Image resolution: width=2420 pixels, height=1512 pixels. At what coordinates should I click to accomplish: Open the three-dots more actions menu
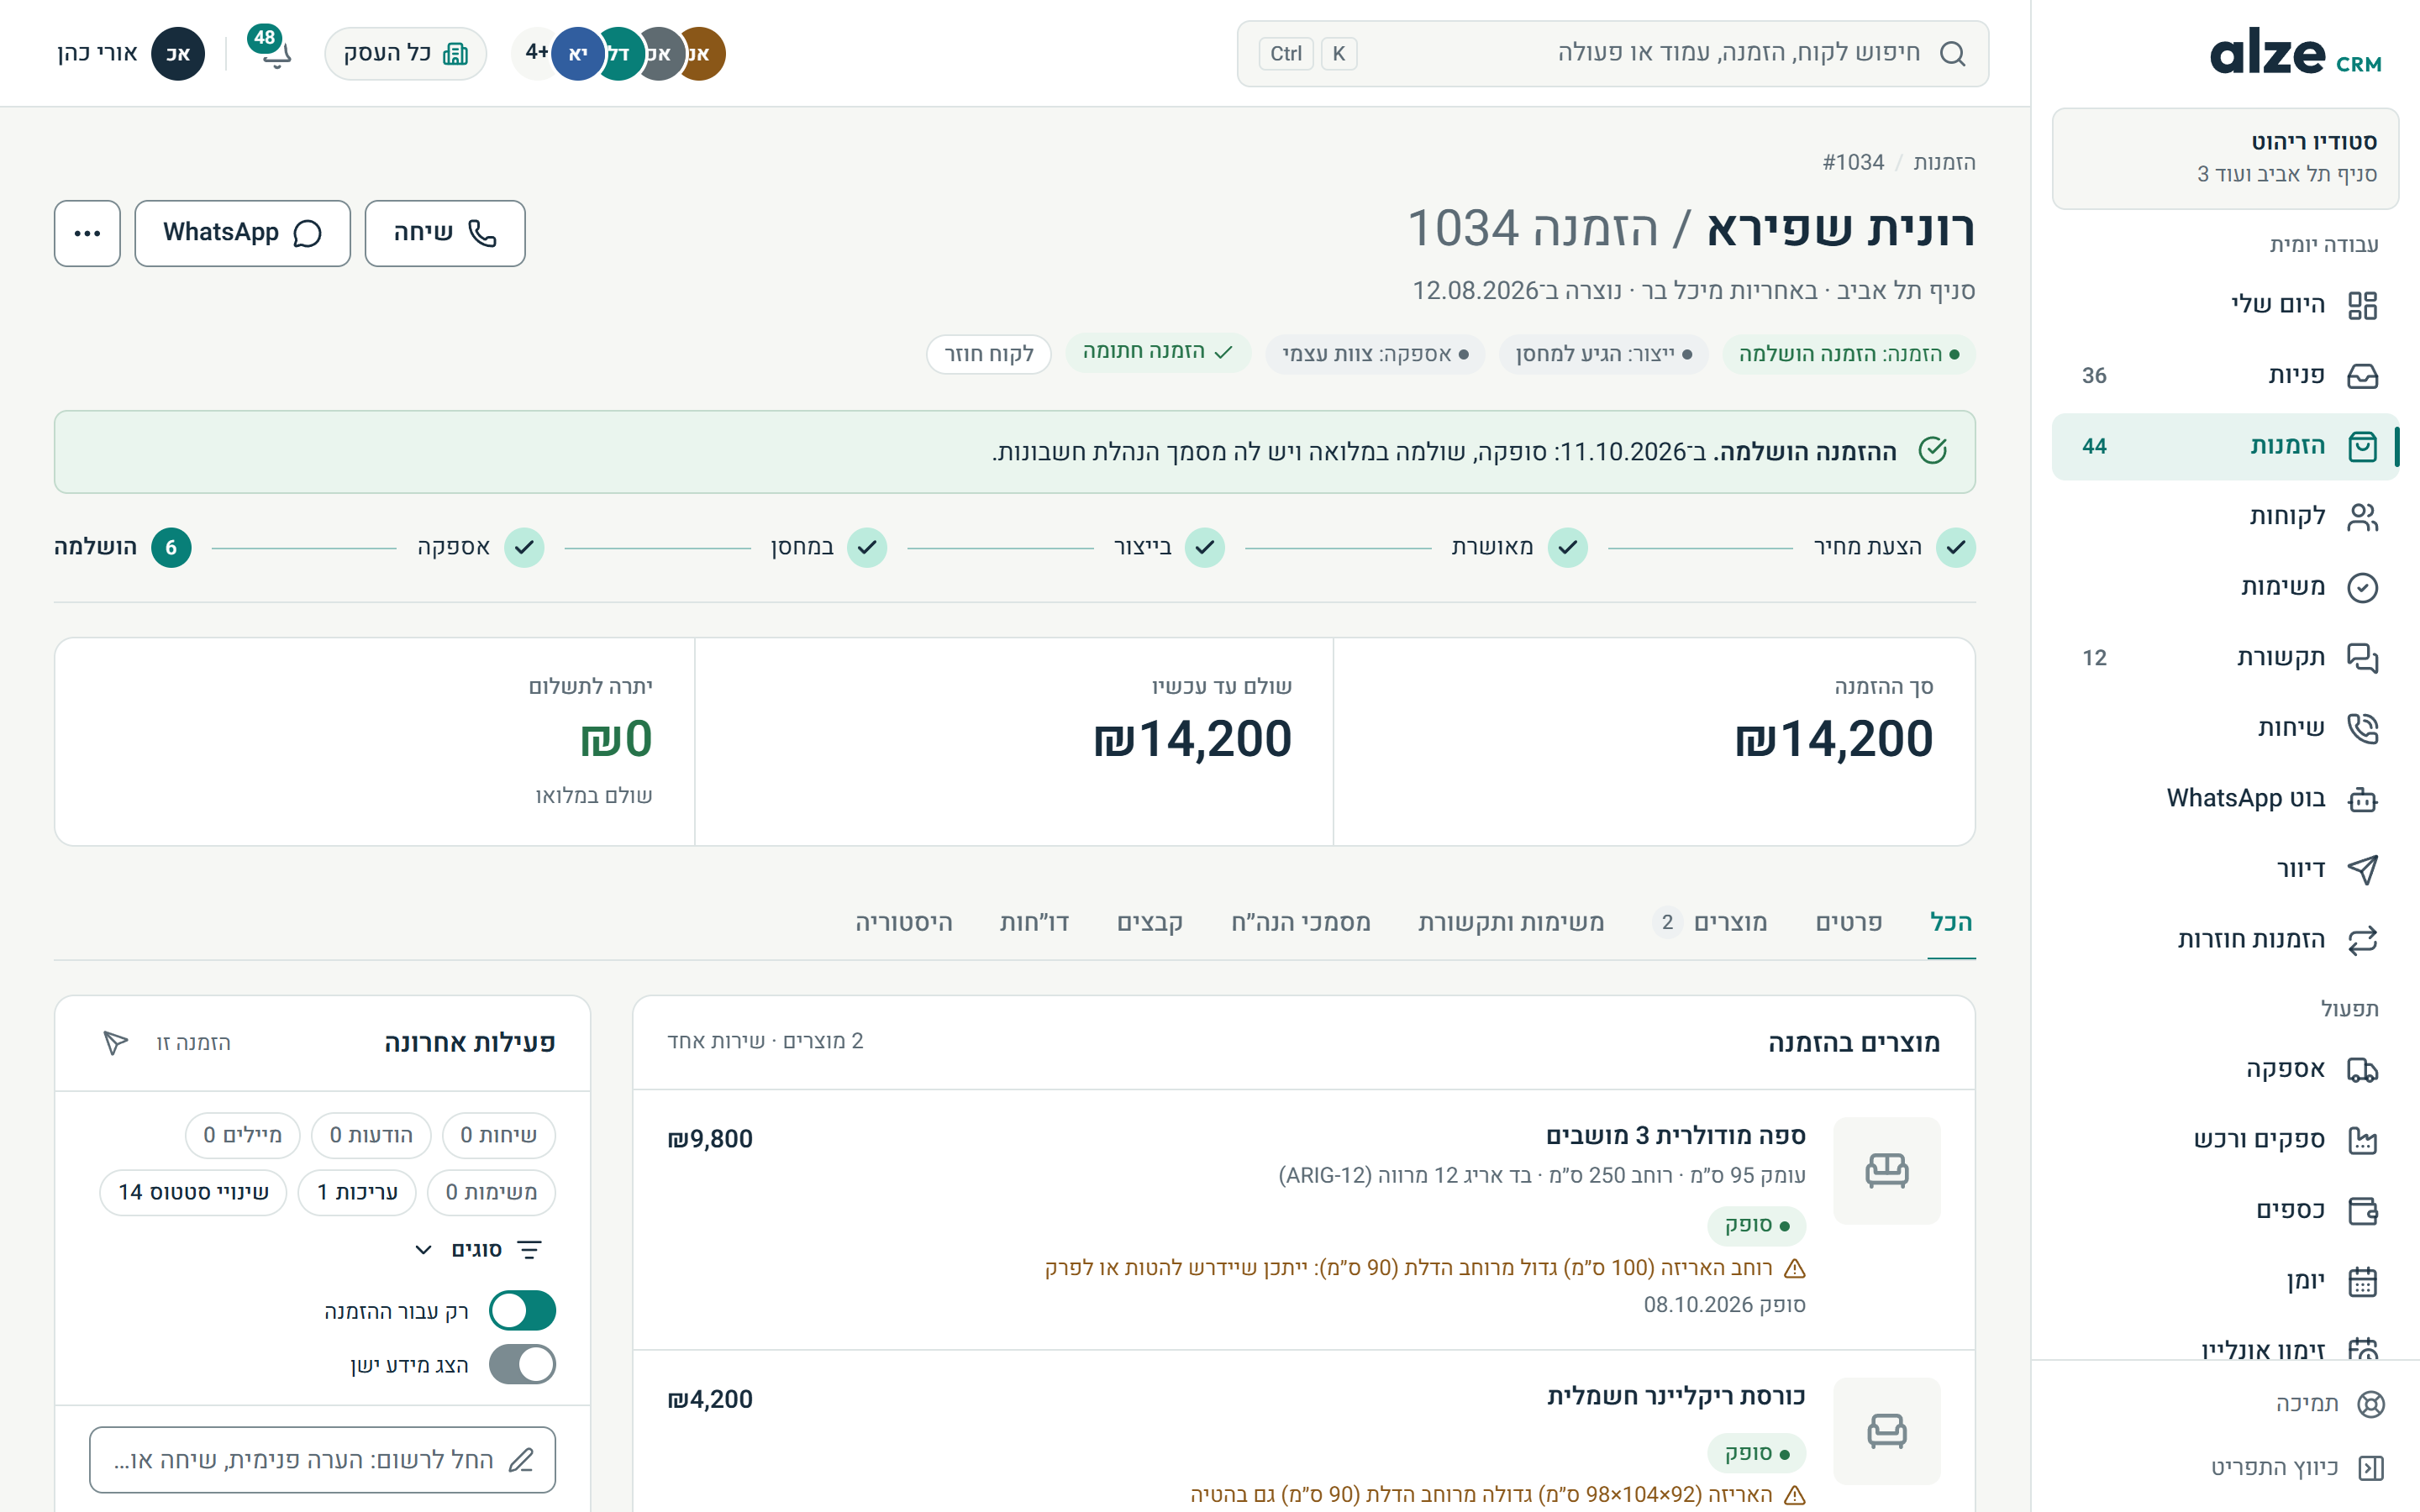(x=87, y=233)
